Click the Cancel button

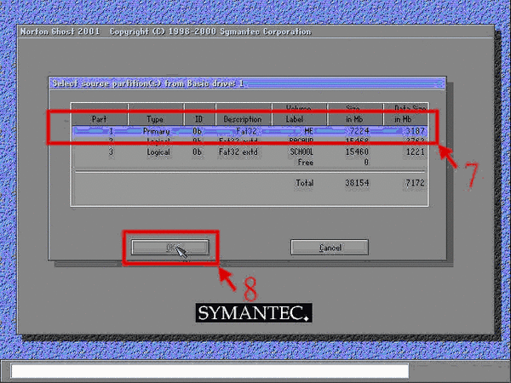click(x=330, y=248)
